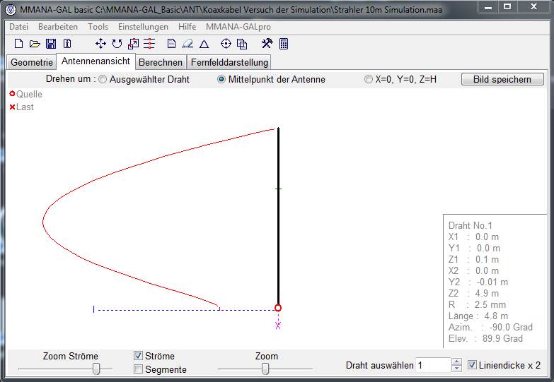Decrease Draht auswählen with down arrow
Screen dimensions: 554x382
click(x=456, y=369)
